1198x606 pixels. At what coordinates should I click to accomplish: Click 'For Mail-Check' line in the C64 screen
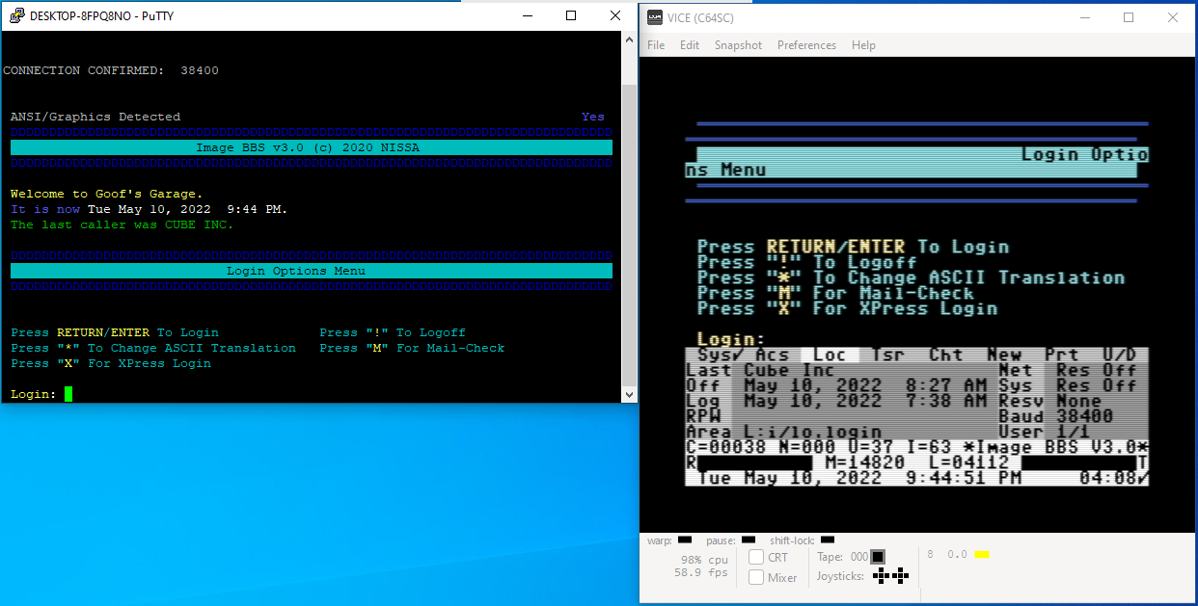pos(836,293)
